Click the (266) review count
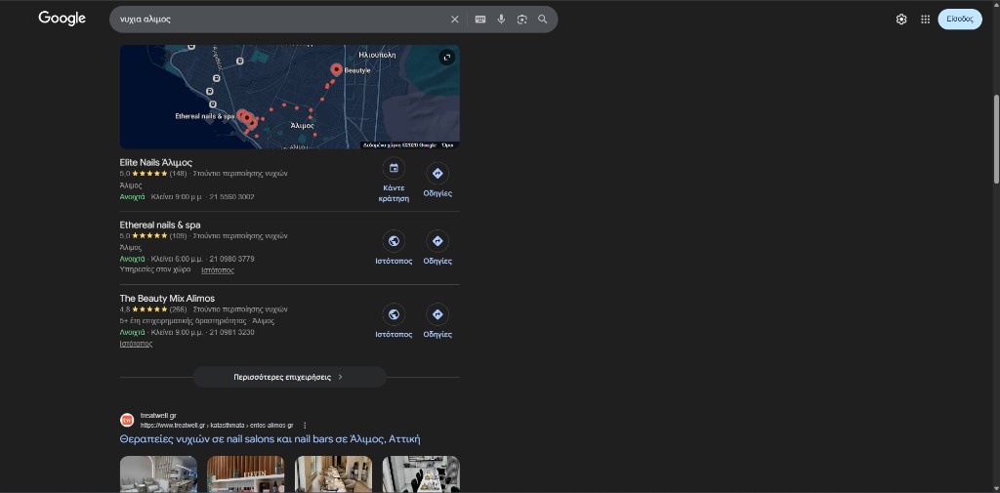 [178, 309]
